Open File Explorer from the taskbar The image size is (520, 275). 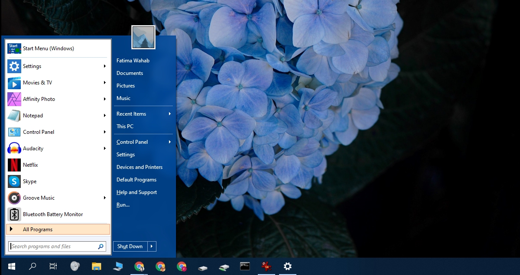(x=96, y=266)
